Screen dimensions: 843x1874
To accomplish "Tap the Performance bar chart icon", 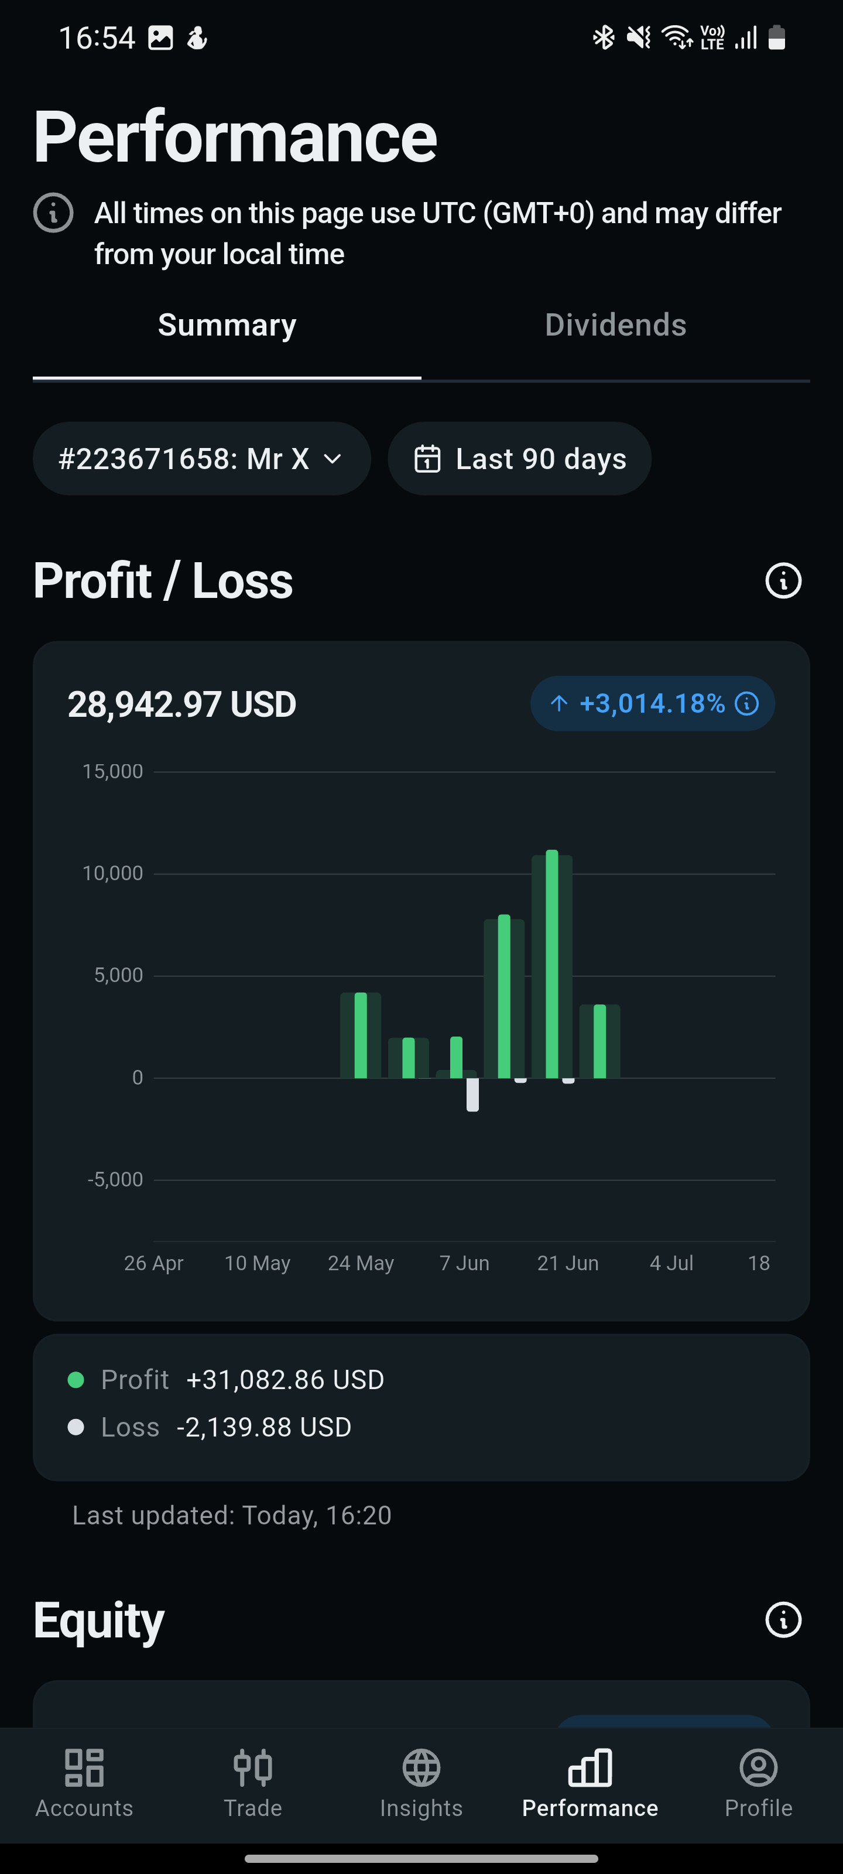I will [590, 1767].
